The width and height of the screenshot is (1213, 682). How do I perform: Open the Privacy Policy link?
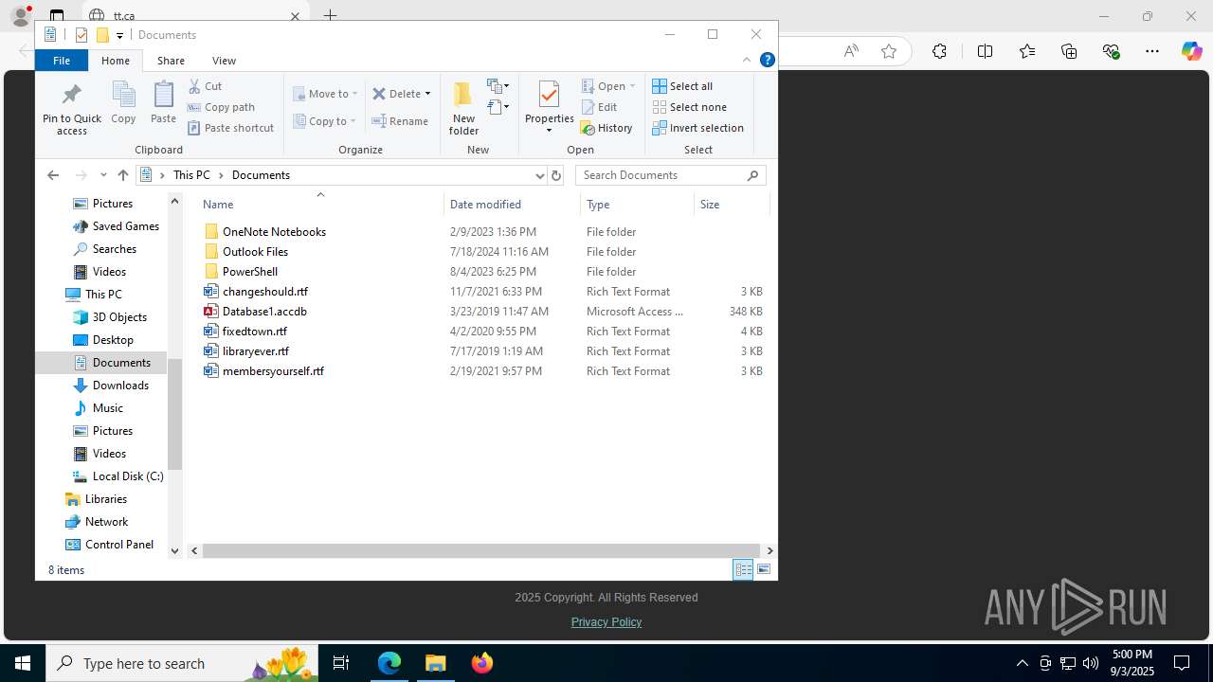pos(606,621)
